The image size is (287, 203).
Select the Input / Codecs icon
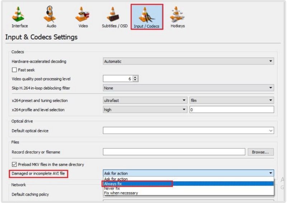tap(146, 16)
